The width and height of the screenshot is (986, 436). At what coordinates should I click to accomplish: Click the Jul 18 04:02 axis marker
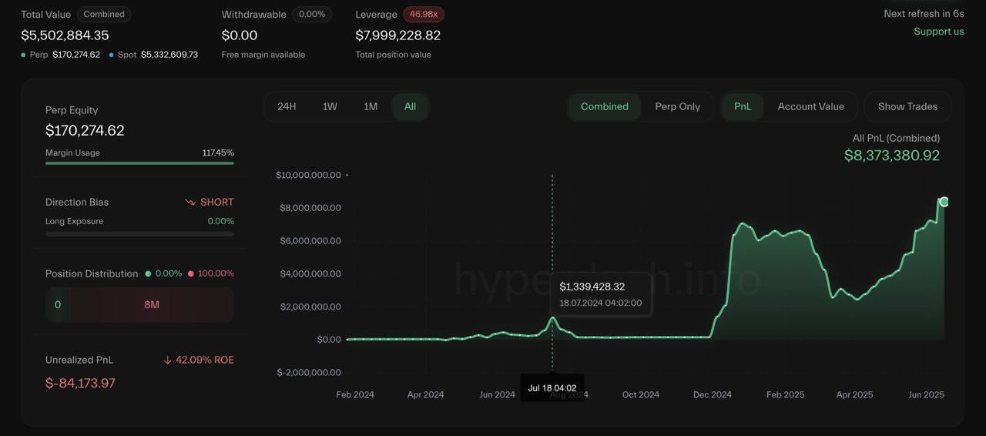pos(552,387)
